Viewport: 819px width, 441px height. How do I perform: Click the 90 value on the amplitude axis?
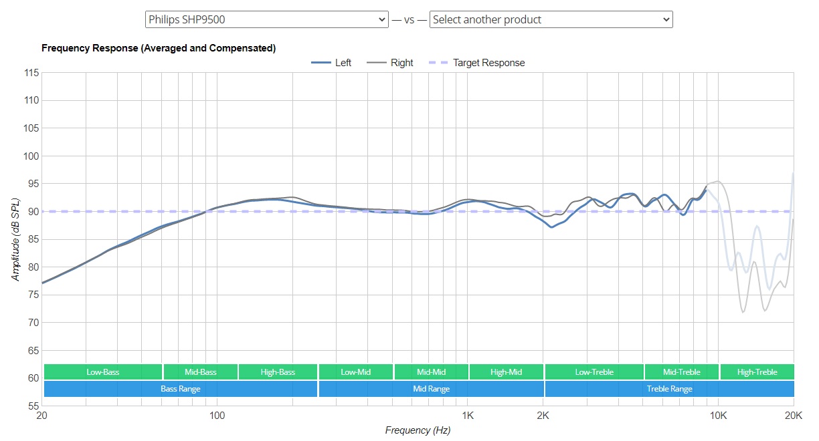point(33,211)
